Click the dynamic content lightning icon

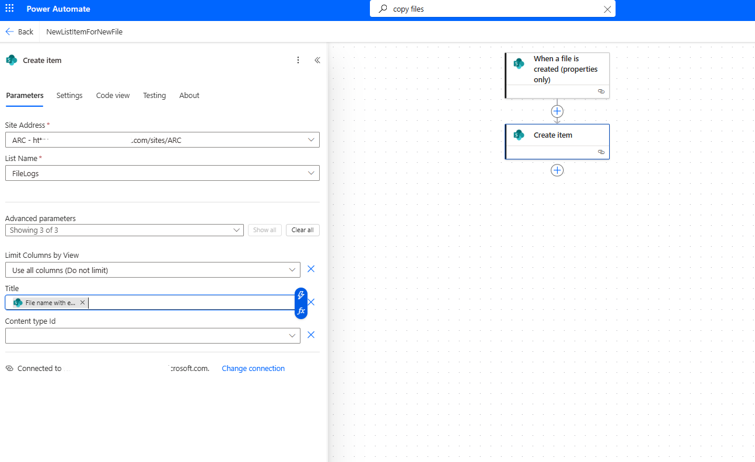coord(301,295)
